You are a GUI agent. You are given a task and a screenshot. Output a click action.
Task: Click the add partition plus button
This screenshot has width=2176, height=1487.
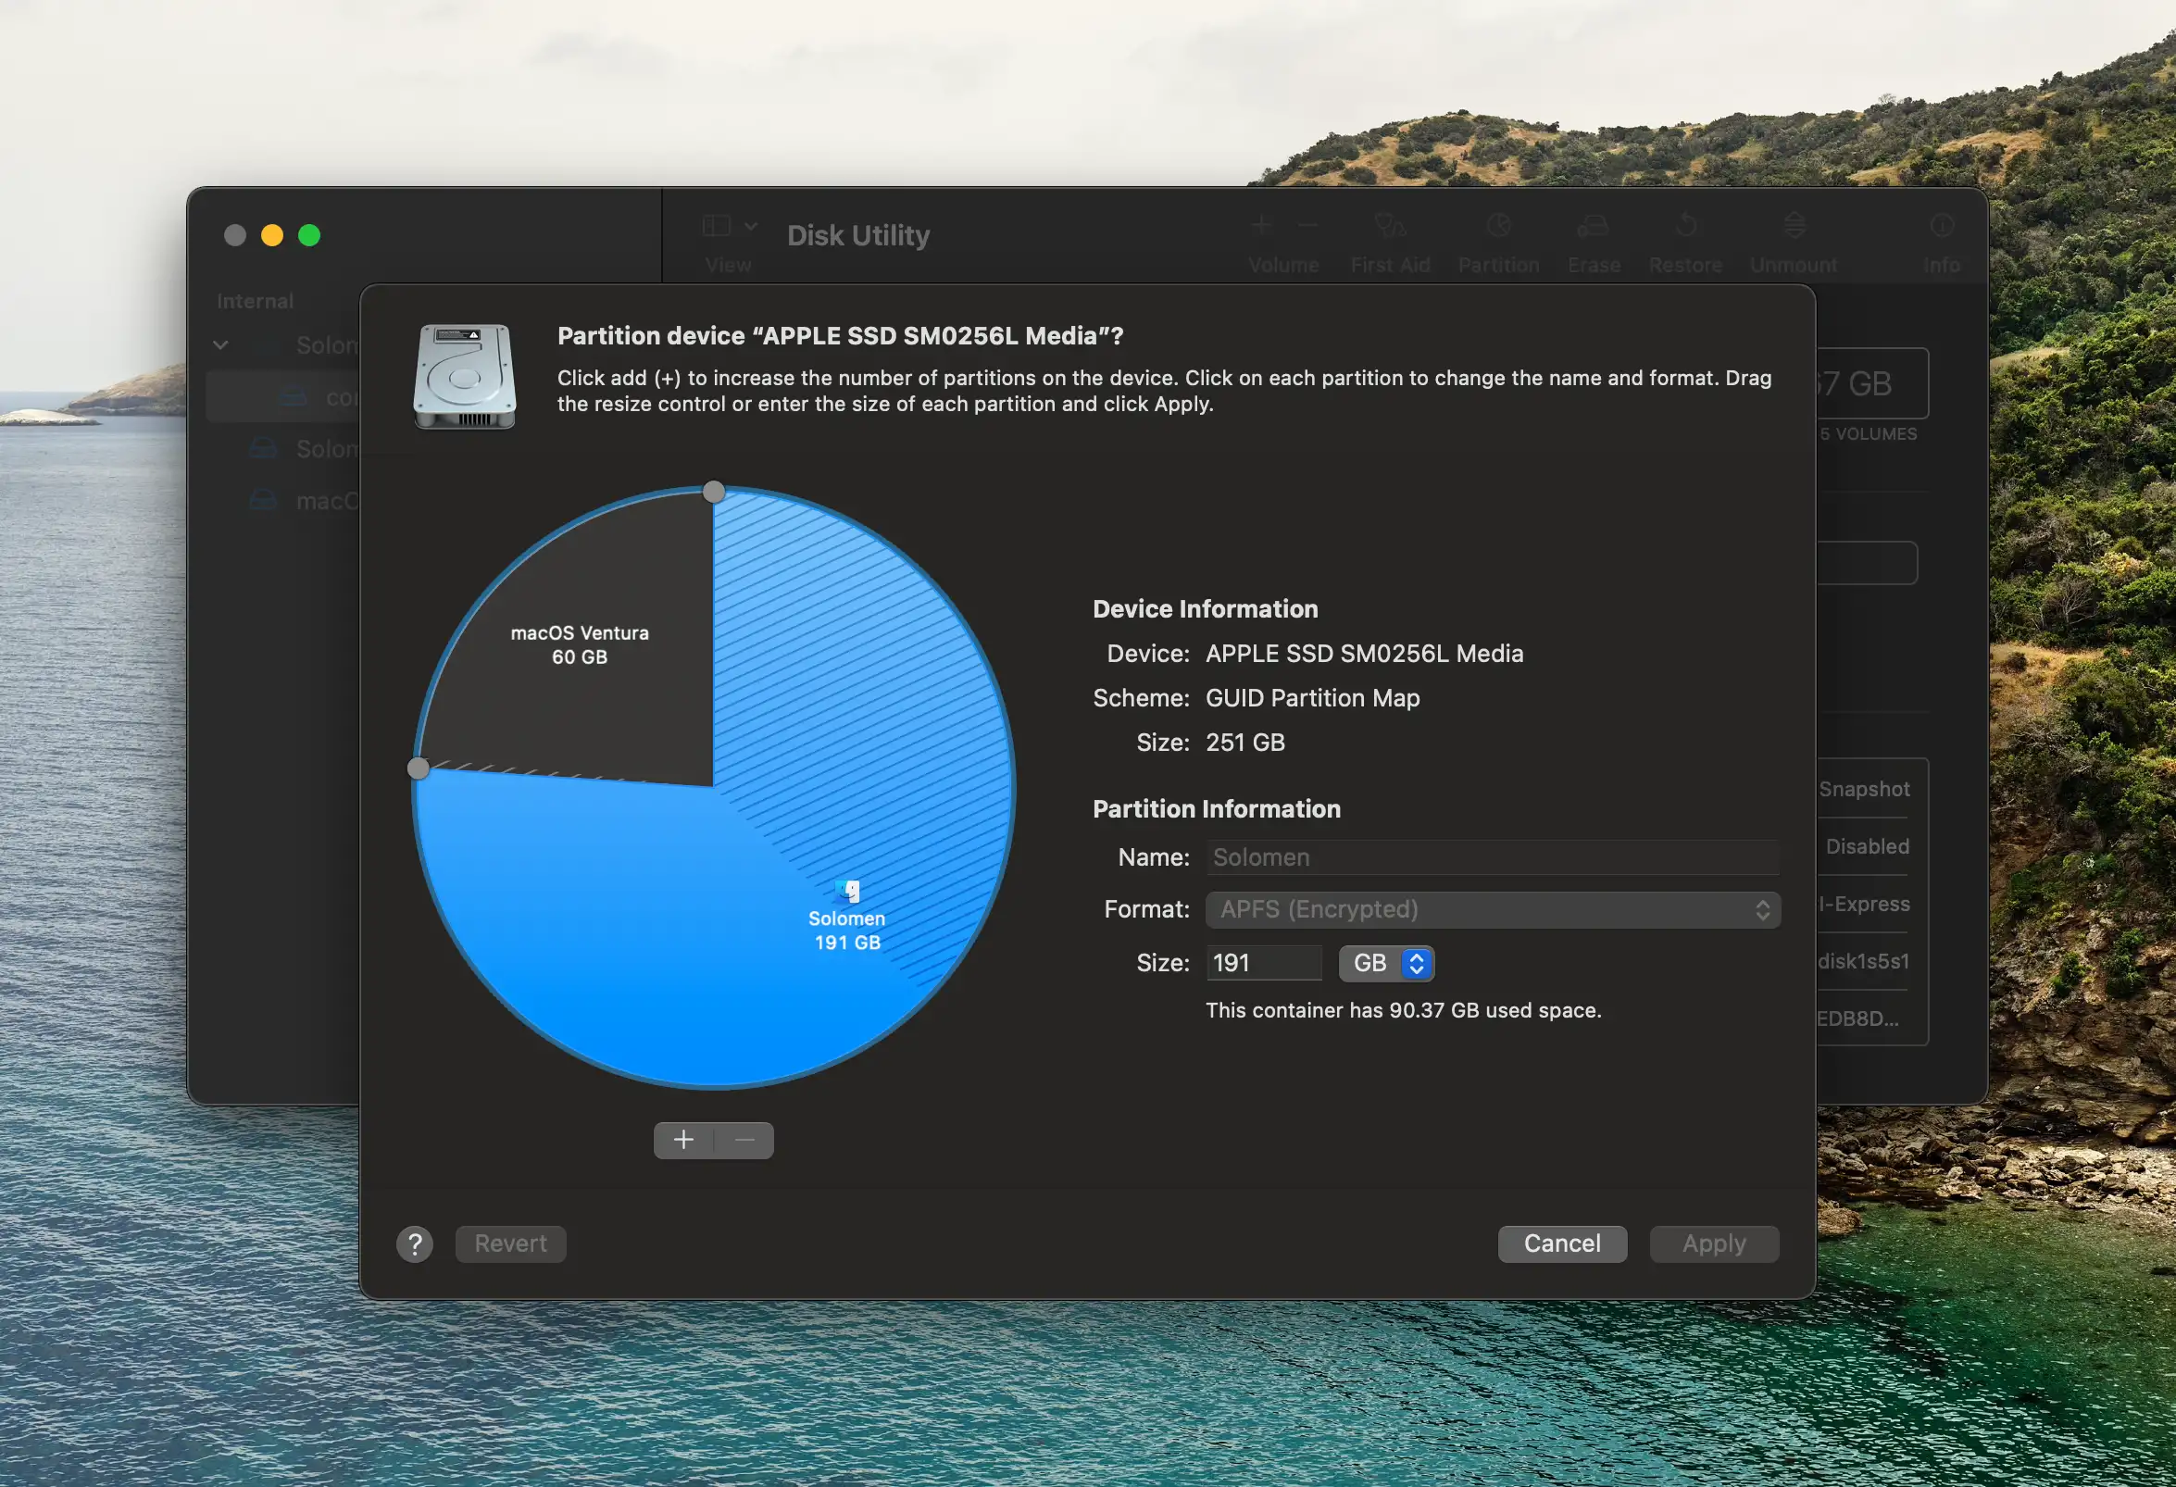683,1140
